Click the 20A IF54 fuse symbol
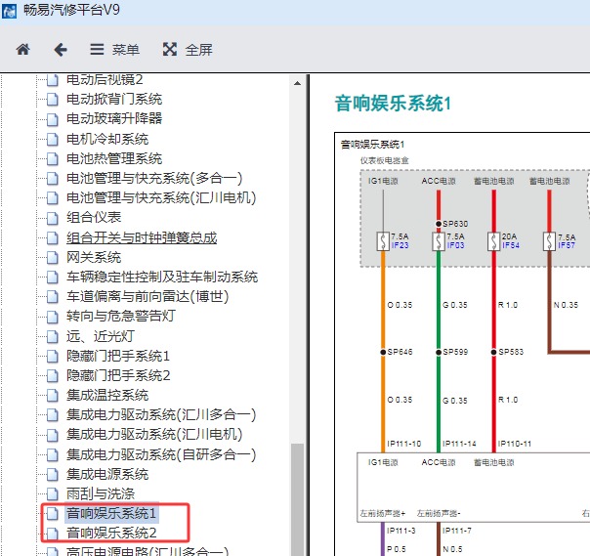The width and height of the screenshot is (590, 556). click(x=493, y=241)
